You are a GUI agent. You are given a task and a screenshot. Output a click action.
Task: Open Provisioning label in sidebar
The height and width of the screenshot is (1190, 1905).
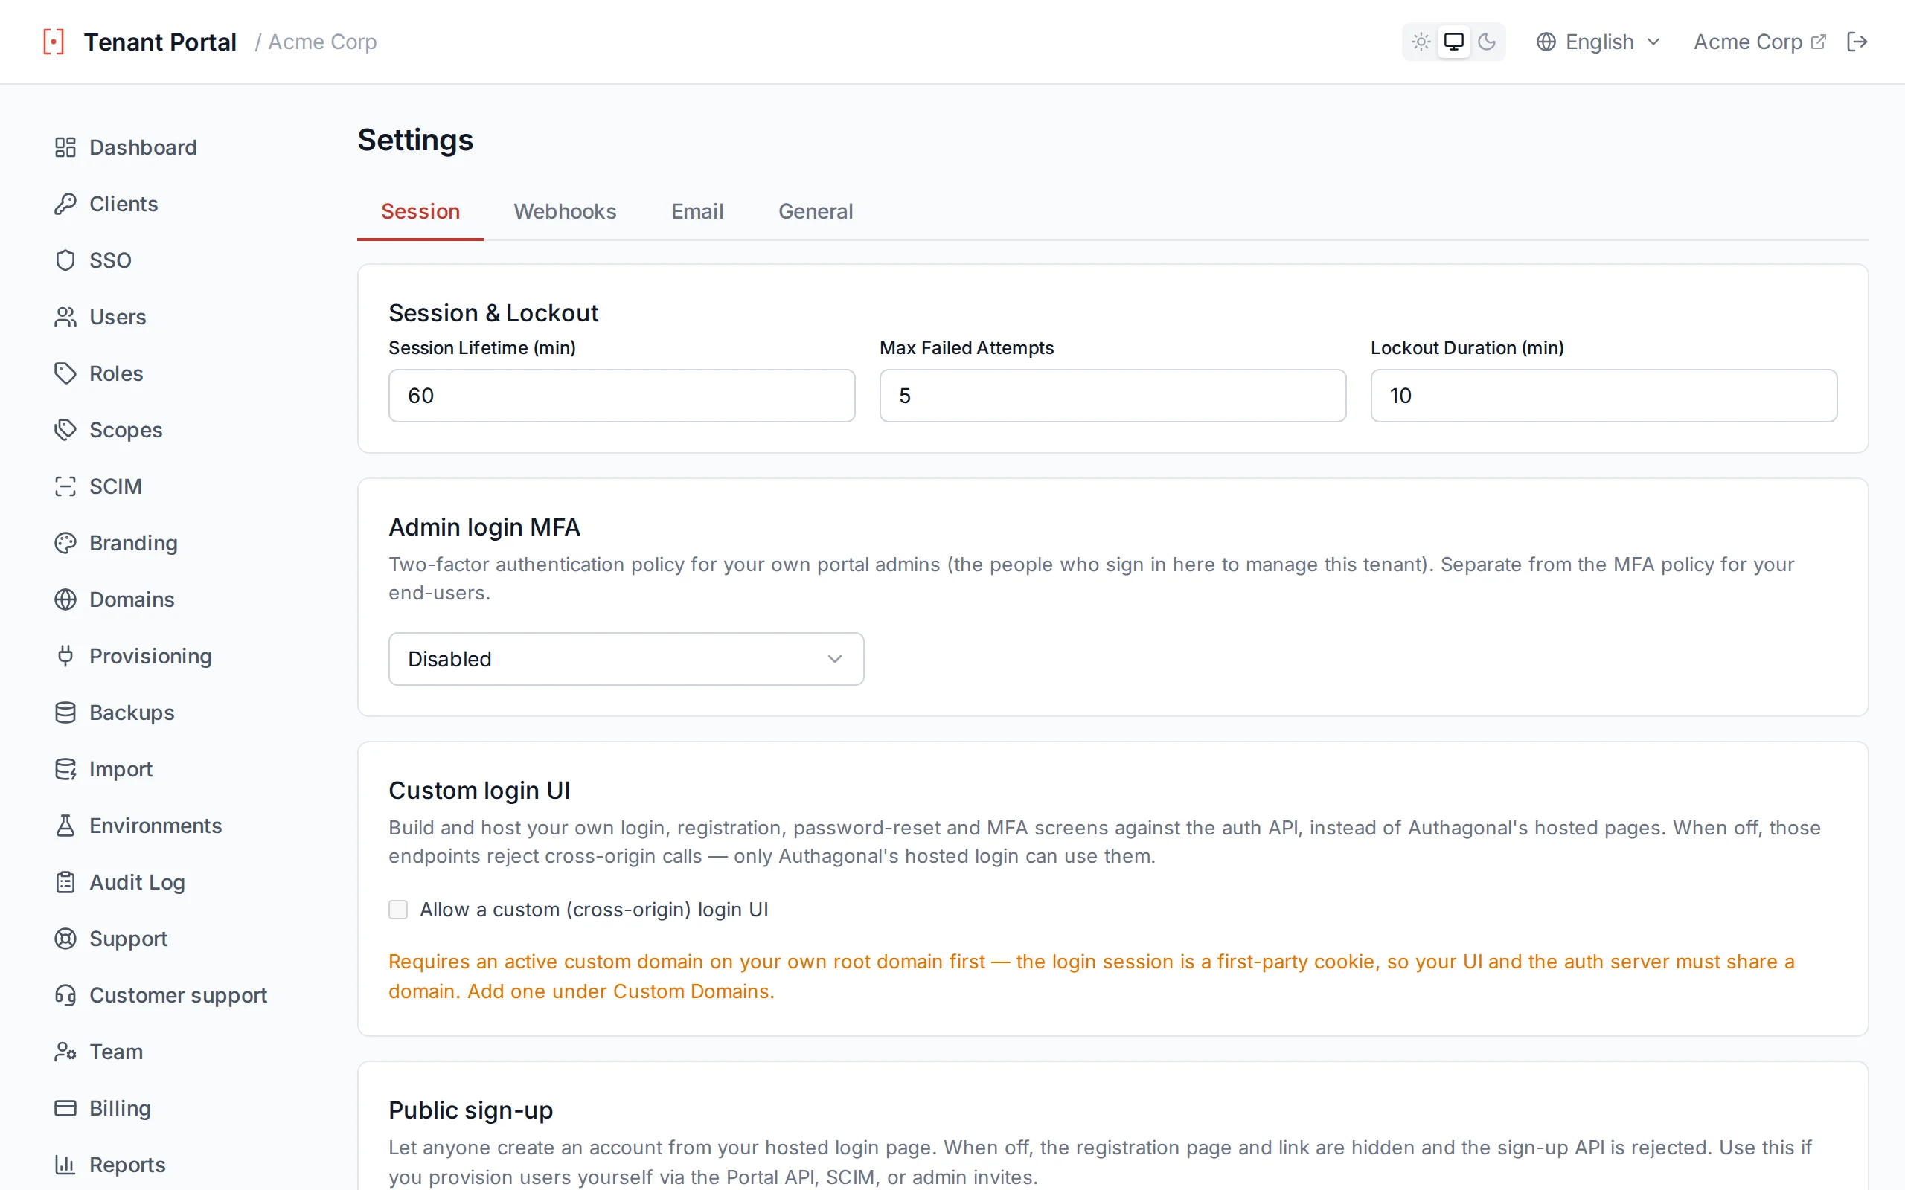click(x=150, y=655)
